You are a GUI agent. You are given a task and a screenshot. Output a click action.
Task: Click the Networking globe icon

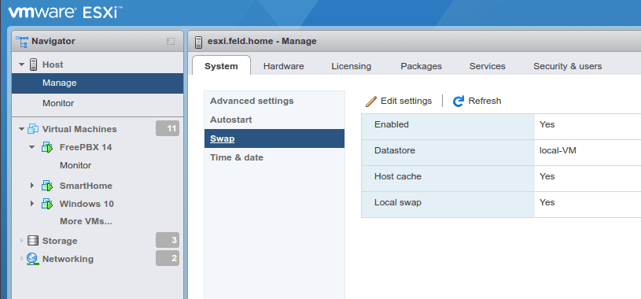pos(33,259)
